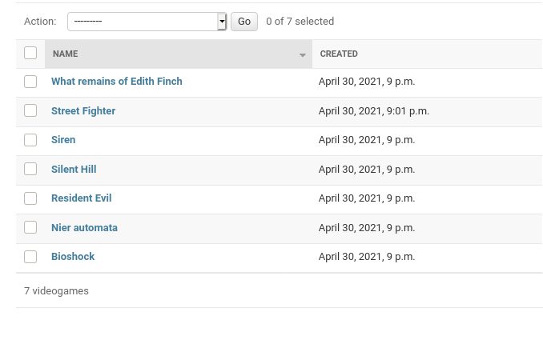Tick the select-all checkbox in header
The image size is (543, 340).
pyautogui.click(x=30, y=53)
